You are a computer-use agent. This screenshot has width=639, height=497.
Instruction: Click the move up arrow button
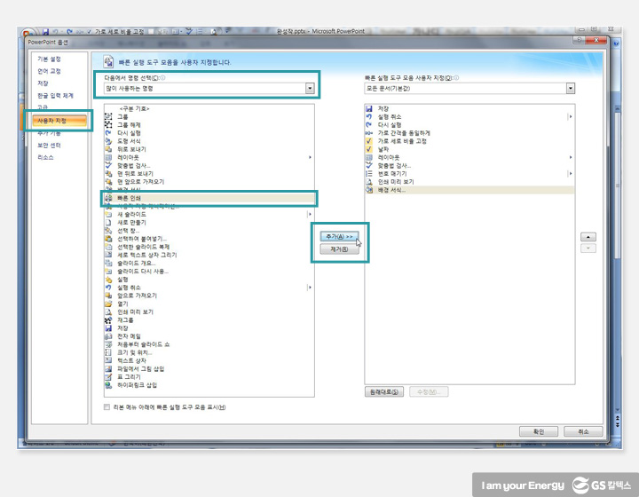point(587,237)
